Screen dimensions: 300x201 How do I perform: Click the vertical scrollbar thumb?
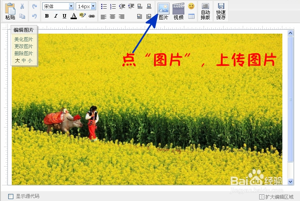coord(291,99)
